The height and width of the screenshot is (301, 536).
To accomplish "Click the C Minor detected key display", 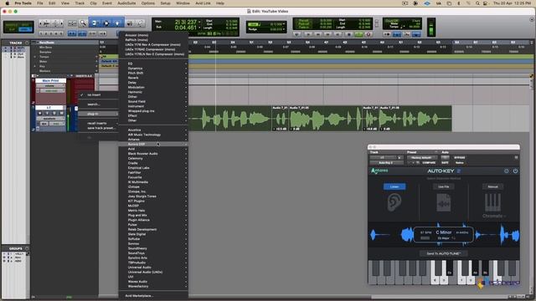I will pos(443,232).
